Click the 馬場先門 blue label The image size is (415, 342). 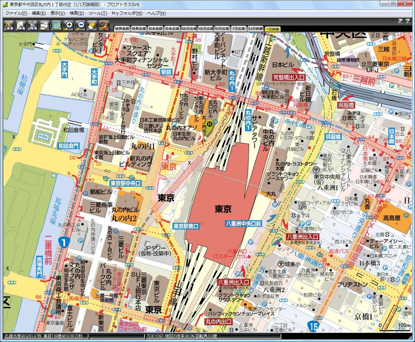(x=40, y=267)
